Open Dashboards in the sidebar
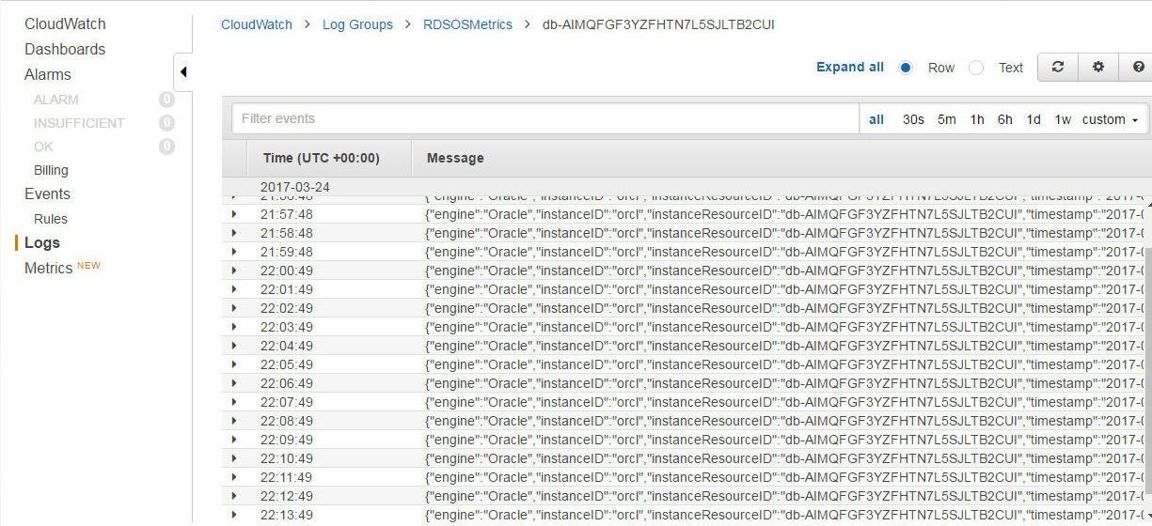This screenshot has height=526, width=1152. 65,49
